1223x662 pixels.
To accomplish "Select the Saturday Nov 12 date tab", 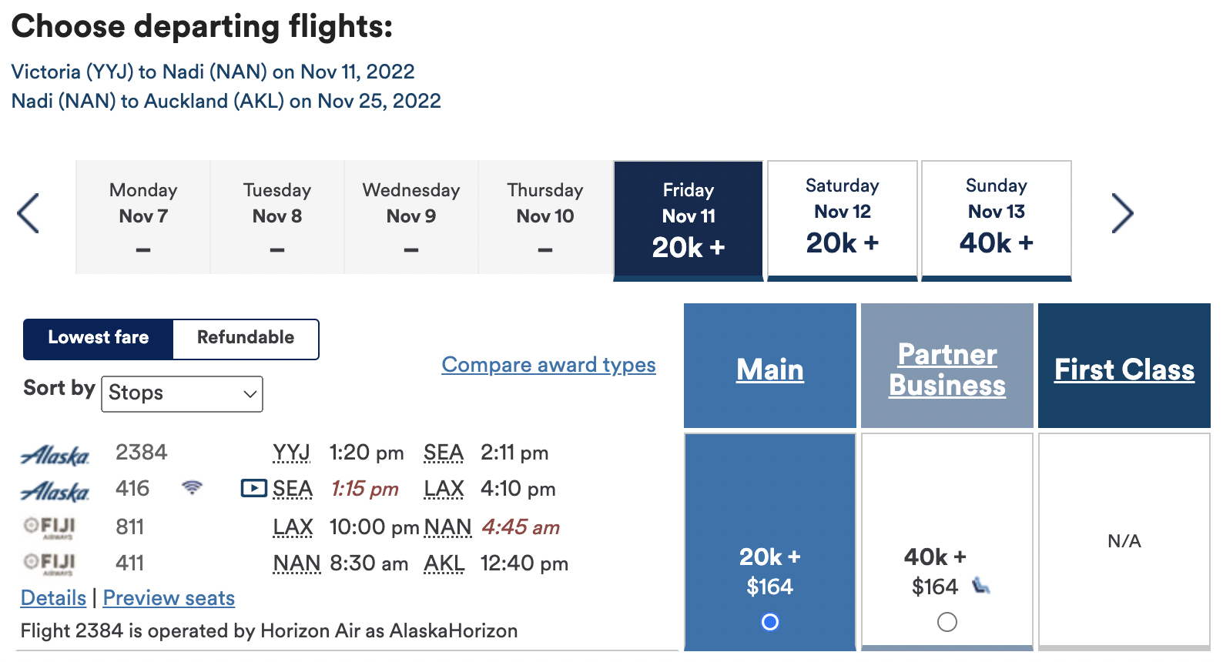I will click(x=842, y=219).
